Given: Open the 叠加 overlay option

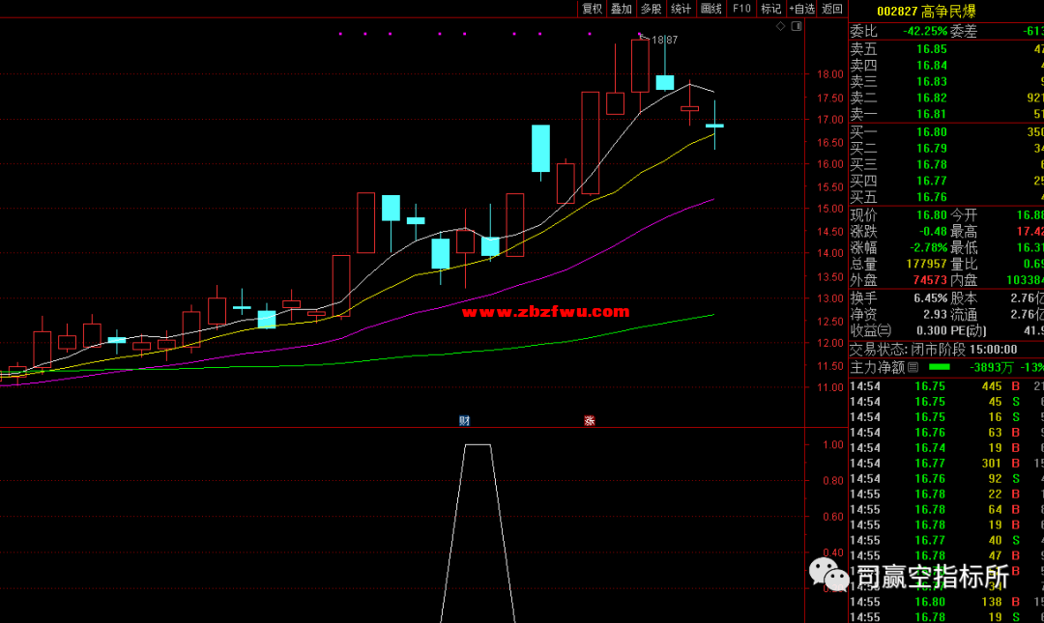Looking at the screenshot, I should click(x=621, y=9).
